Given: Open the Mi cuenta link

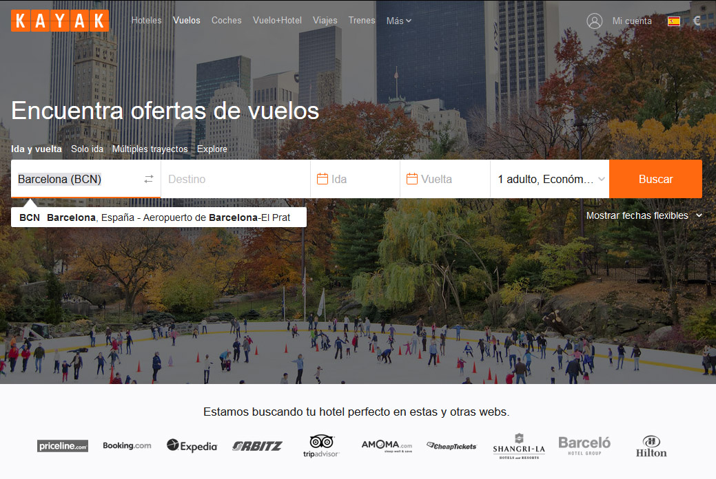Looking at the screenshot, I should (x=631, y=21).
